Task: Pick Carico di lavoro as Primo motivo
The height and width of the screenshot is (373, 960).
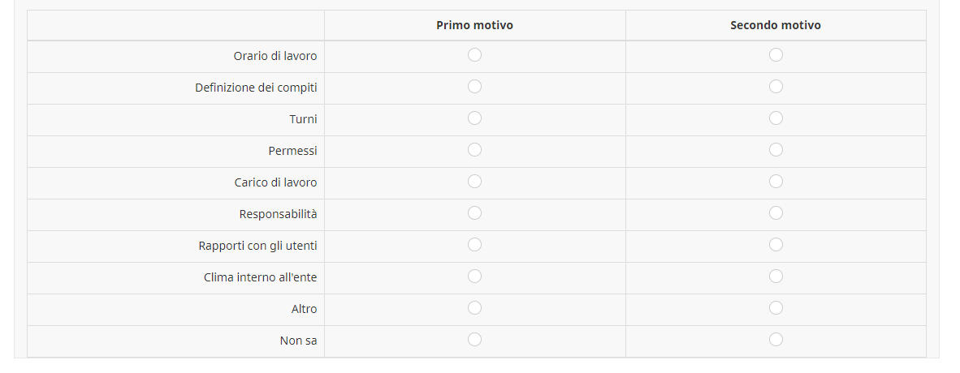Action: 475,182
